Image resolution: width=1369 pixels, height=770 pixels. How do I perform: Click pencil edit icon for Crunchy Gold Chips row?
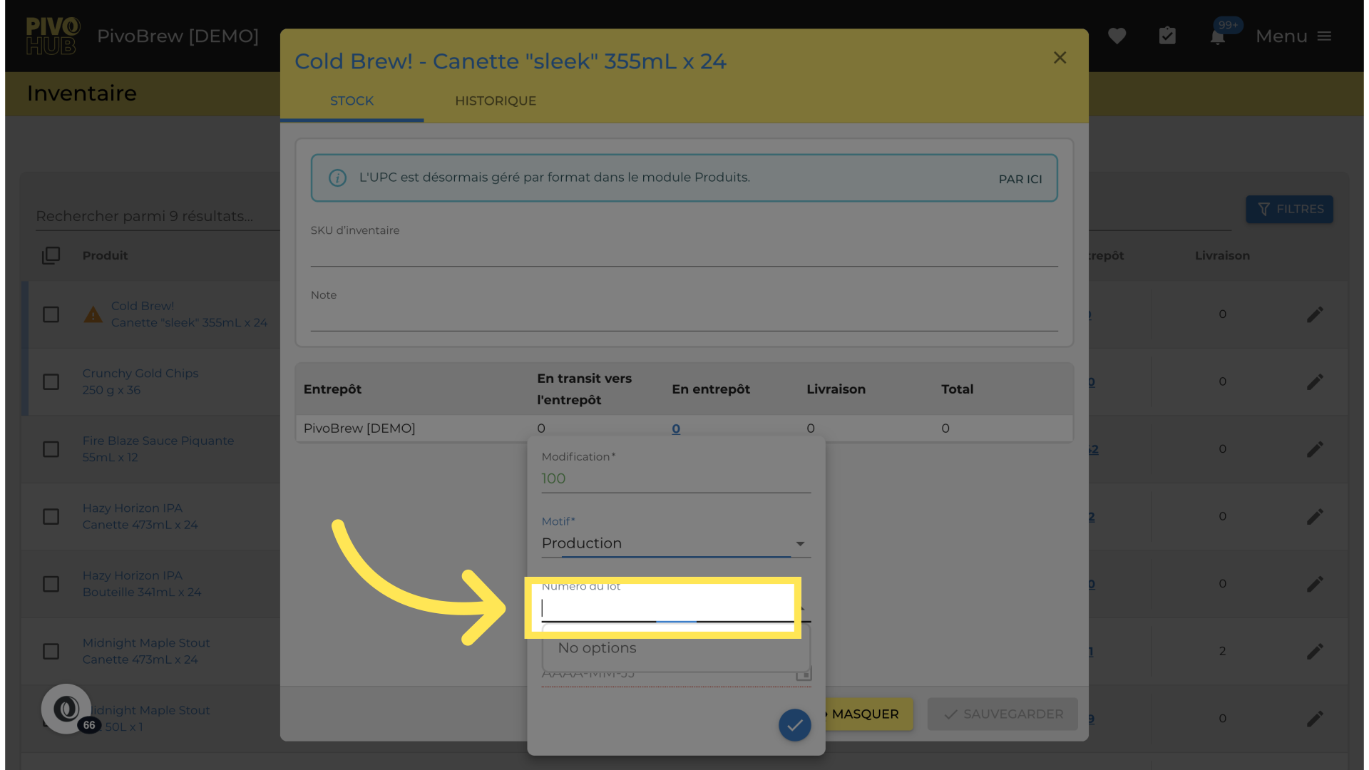(x=1315, y=382)
